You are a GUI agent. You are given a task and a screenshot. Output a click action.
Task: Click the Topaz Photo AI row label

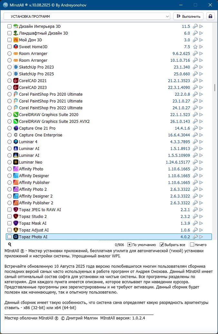point(33,237)
